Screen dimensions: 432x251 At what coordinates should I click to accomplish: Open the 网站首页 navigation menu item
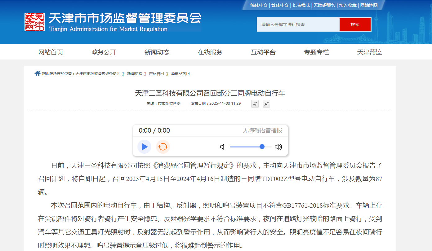pos(51,52)
